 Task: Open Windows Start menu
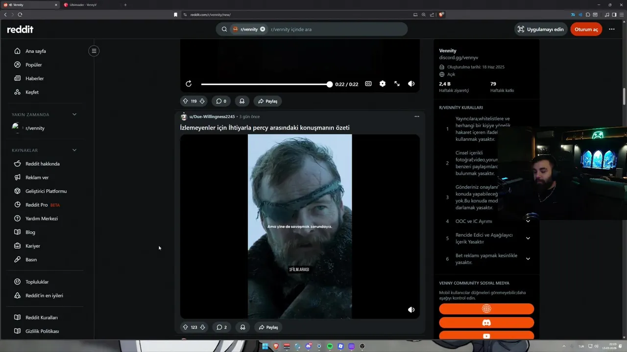tap(265, 346)
